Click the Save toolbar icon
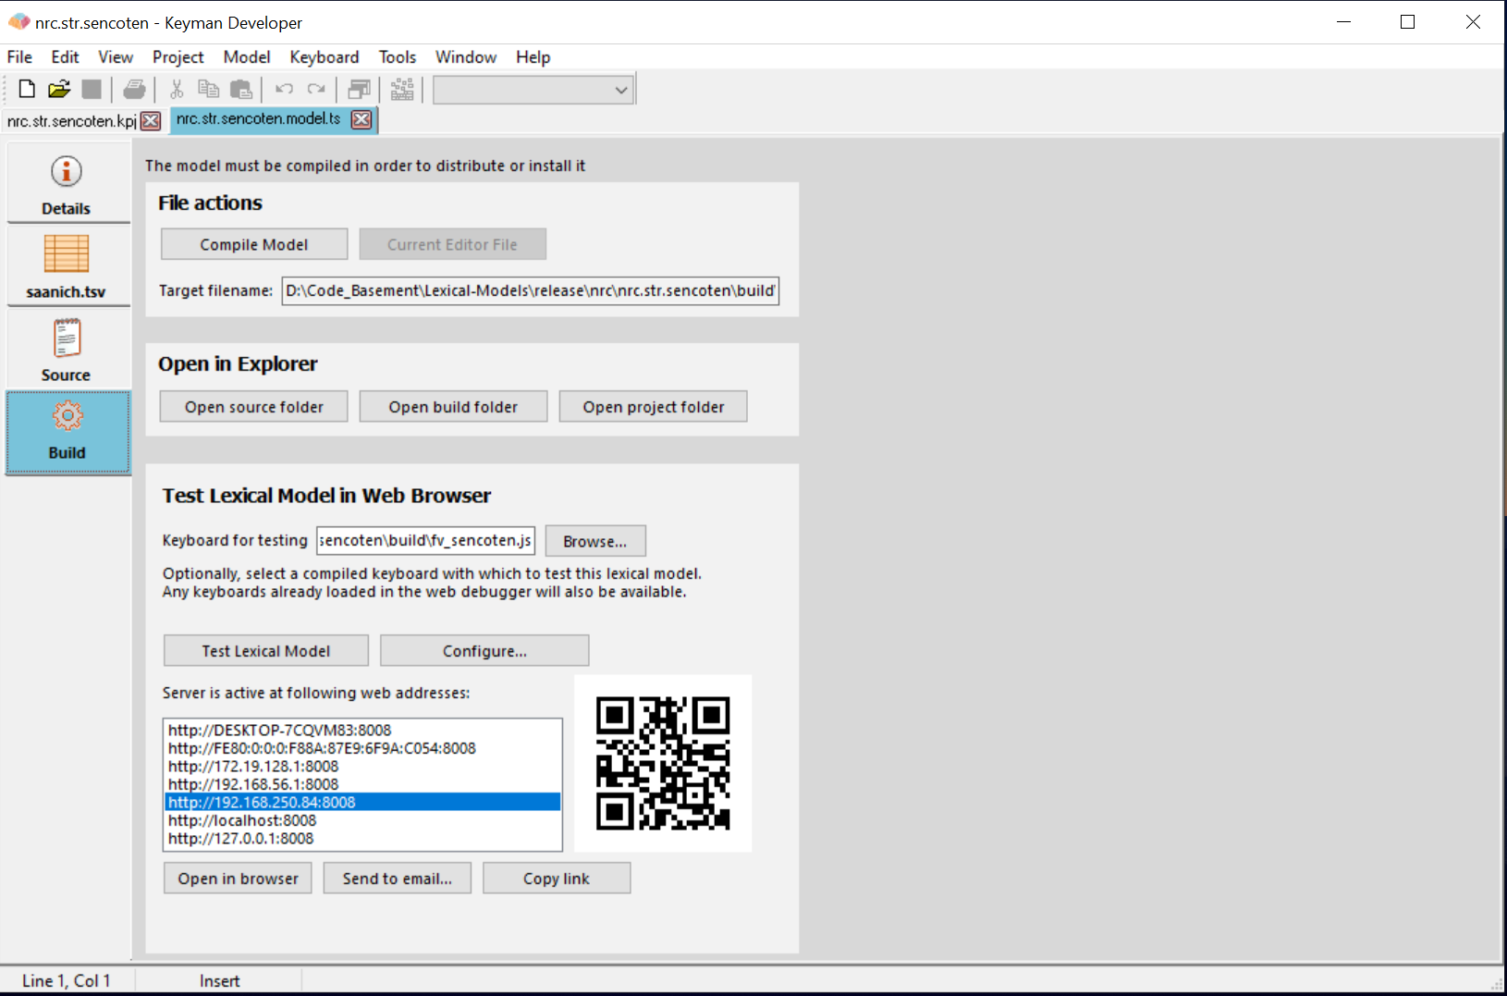 [92, 89]
